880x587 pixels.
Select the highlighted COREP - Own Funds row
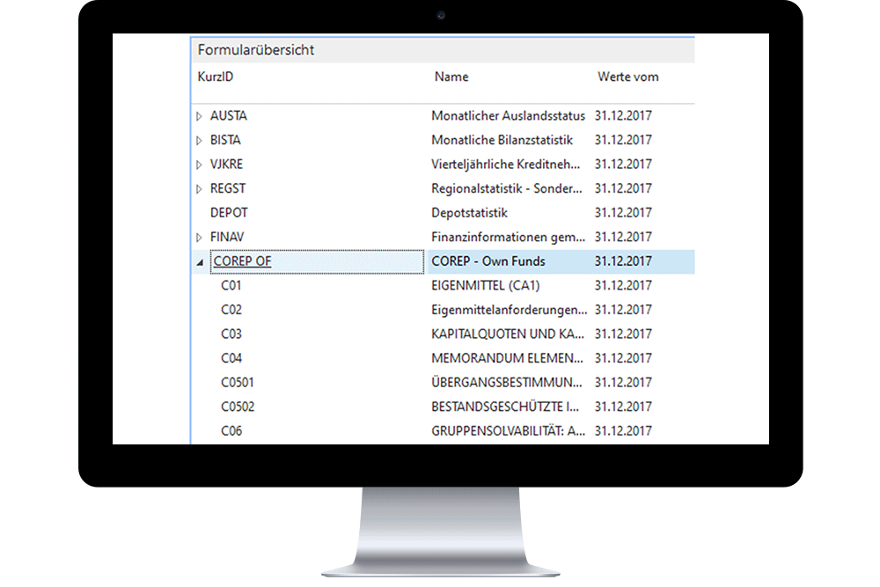(x=487, y=261)
